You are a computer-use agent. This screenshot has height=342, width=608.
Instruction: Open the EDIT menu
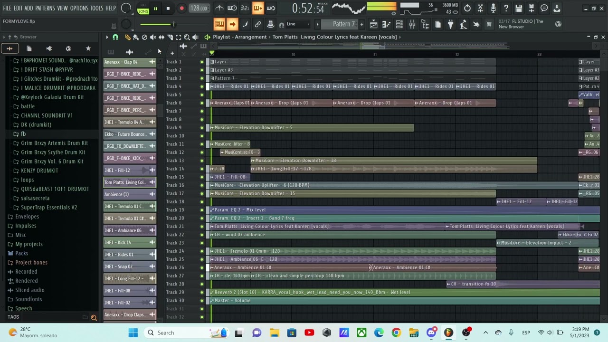pos(18,9)
